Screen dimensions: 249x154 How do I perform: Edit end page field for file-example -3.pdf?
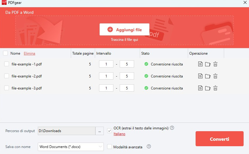127,88
